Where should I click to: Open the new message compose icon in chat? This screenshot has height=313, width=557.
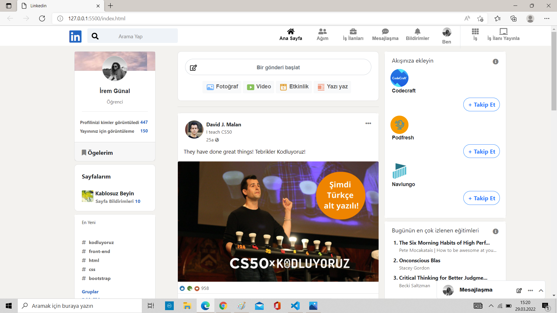coord(519,290)
